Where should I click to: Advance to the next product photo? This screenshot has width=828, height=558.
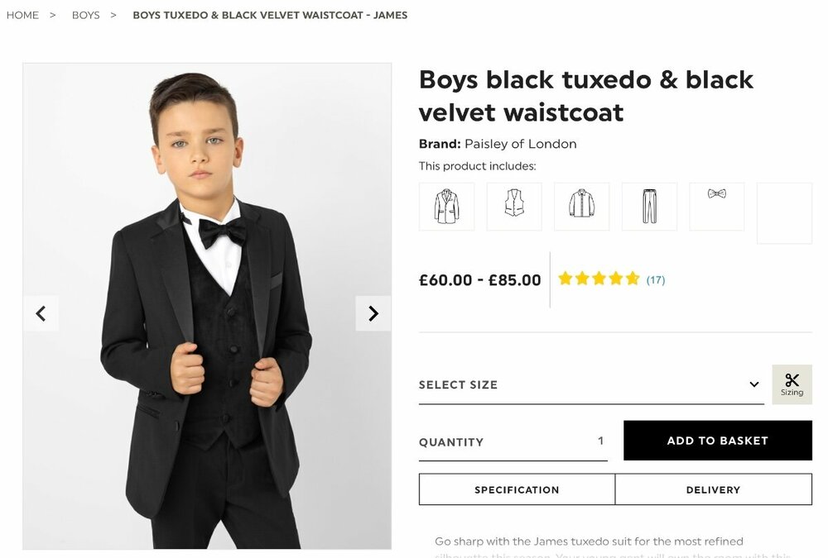click(373, 313)
